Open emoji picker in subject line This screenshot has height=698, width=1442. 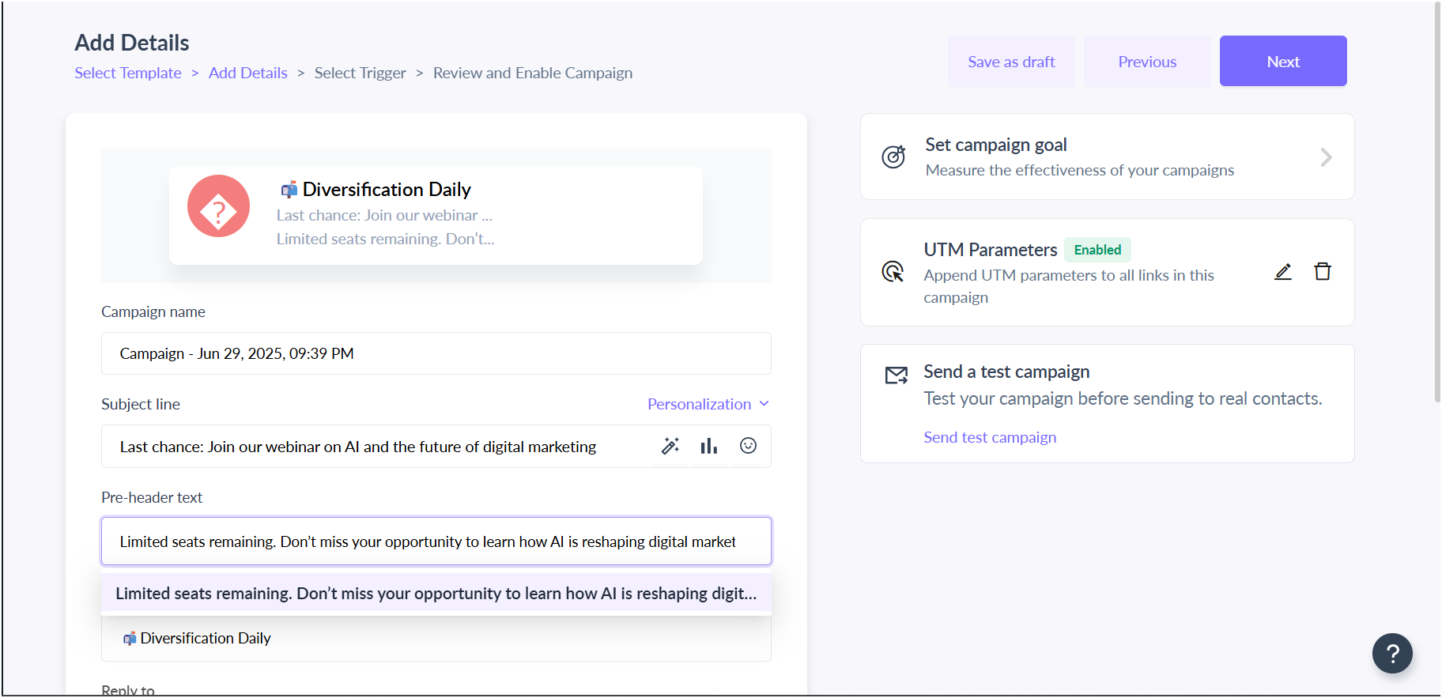pos(748,446)
